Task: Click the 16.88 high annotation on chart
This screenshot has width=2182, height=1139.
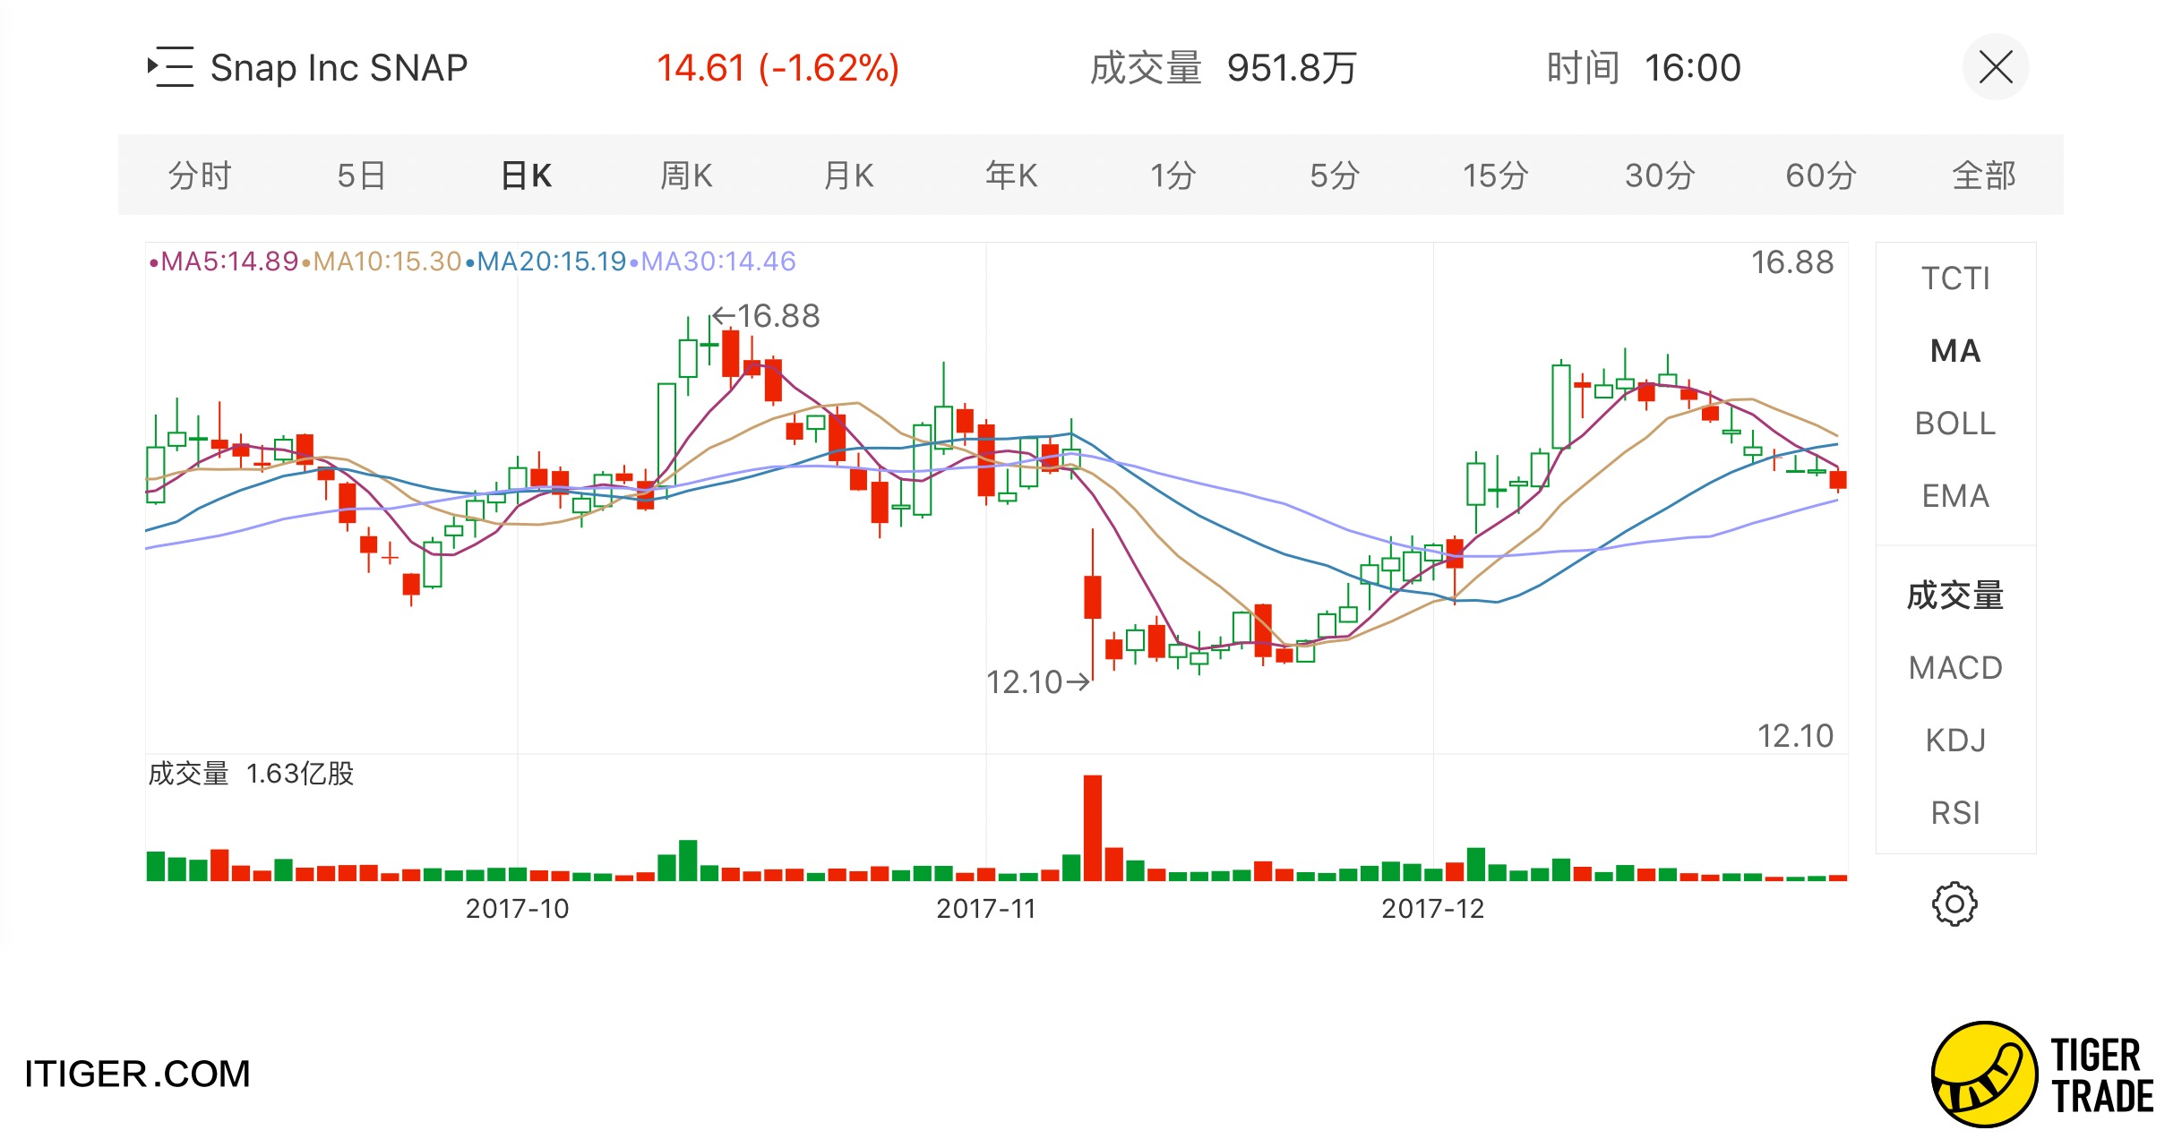Action: click(766, 316)
